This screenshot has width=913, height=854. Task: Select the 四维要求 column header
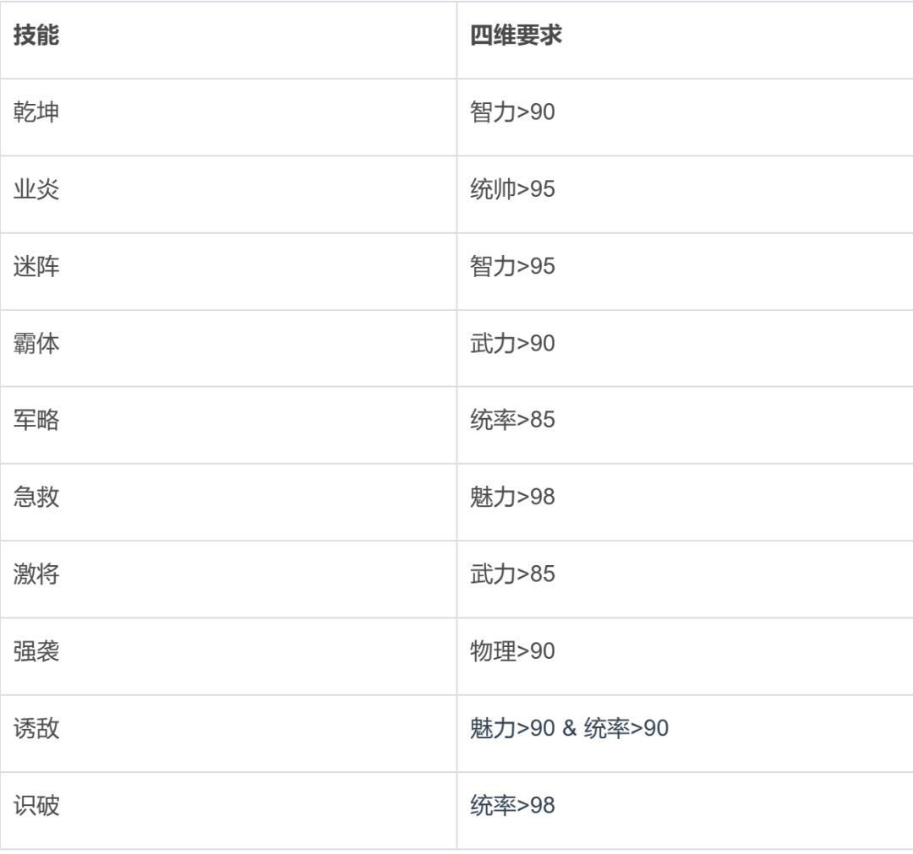point(516,35)
